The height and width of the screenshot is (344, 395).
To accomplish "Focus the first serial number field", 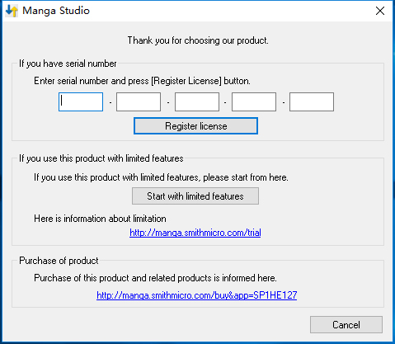I will coord(81,102).
